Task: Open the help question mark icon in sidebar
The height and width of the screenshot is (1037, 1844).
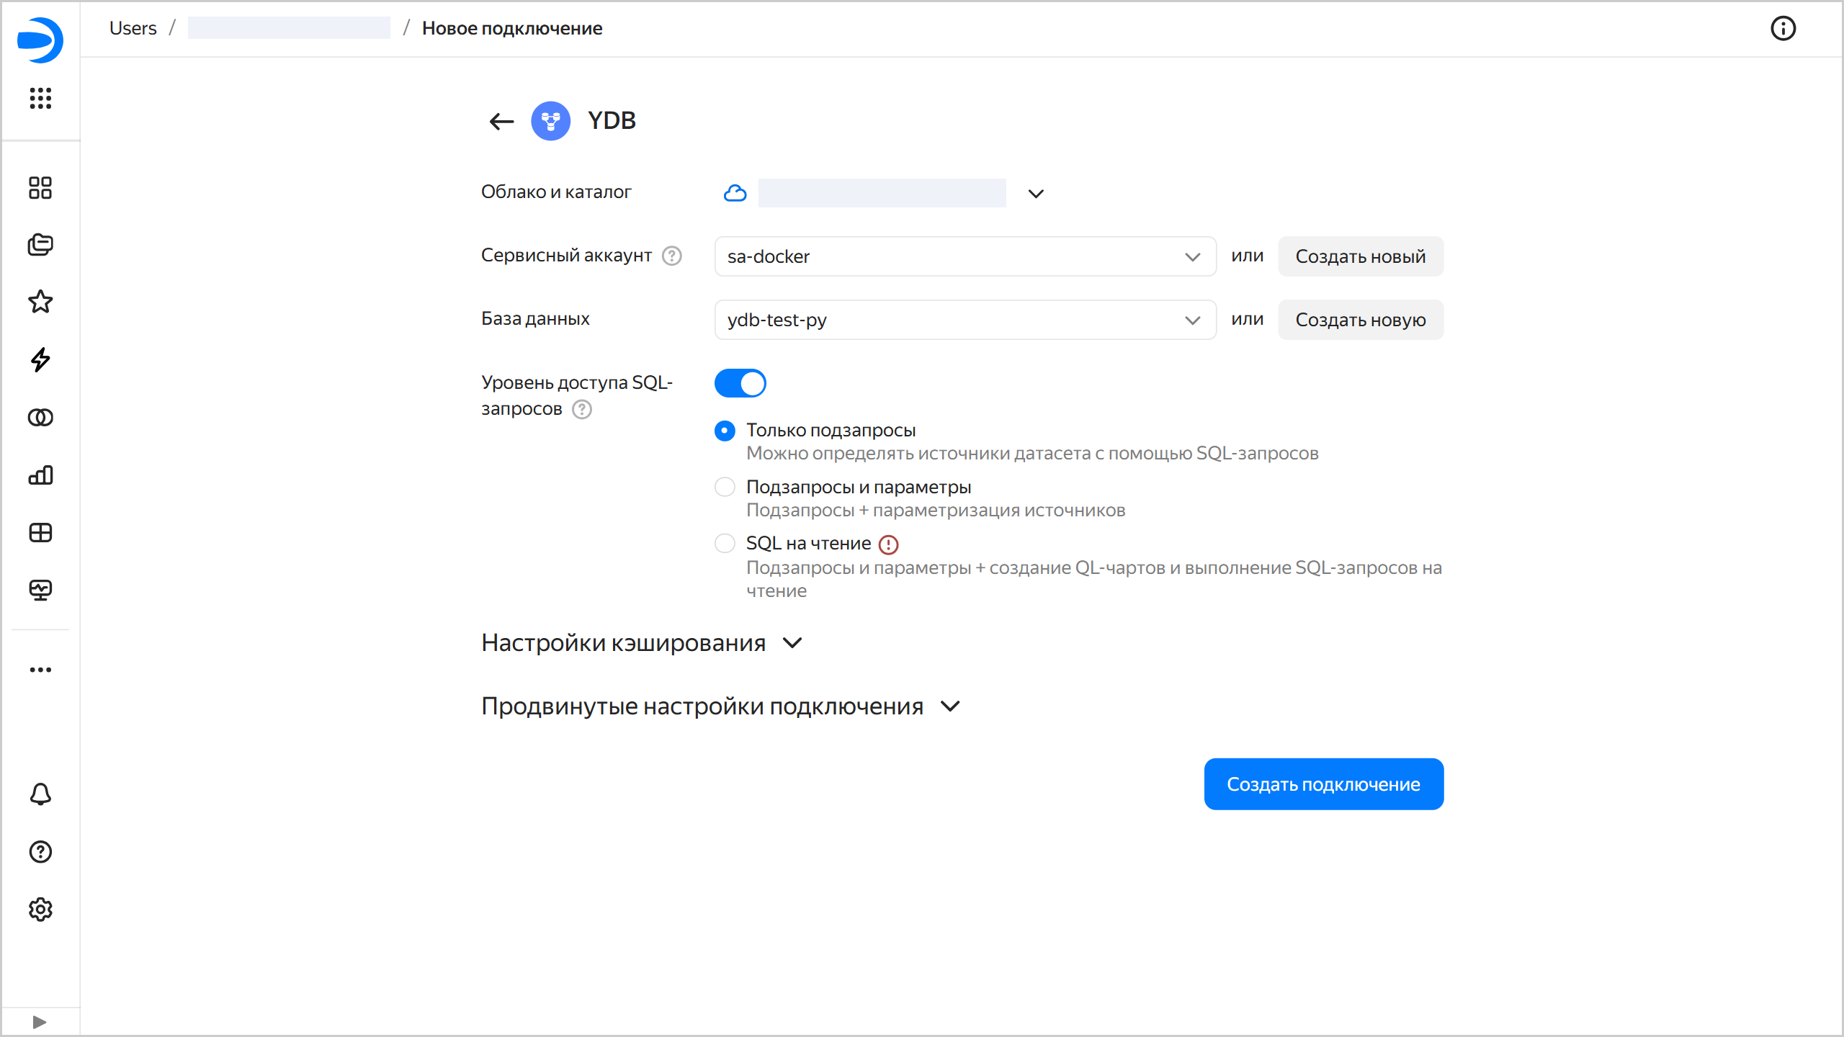Action: (x=40, y=852)
